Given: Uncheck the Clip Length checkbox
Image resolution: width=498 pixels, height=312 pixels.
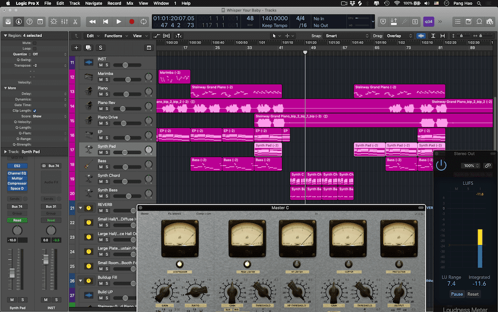Looking at the screenshot, I should 35,111.
